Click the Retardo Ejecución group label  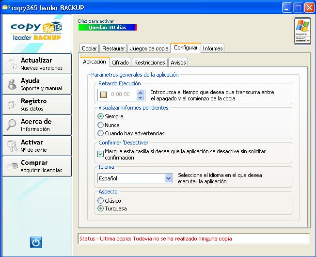click(x=120, y=83)
